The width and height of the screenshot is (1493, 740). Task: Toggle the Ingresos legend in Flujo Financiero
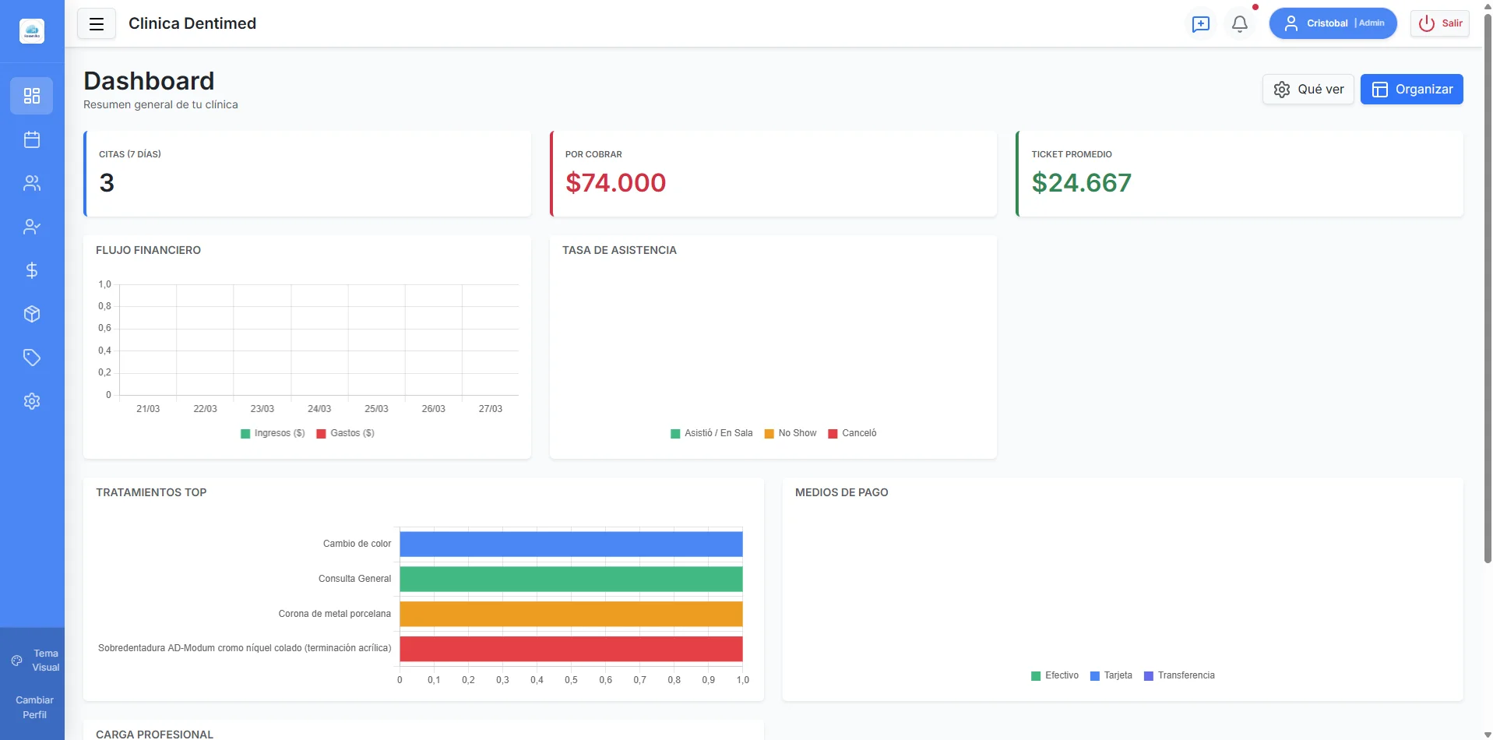[272, 433]
